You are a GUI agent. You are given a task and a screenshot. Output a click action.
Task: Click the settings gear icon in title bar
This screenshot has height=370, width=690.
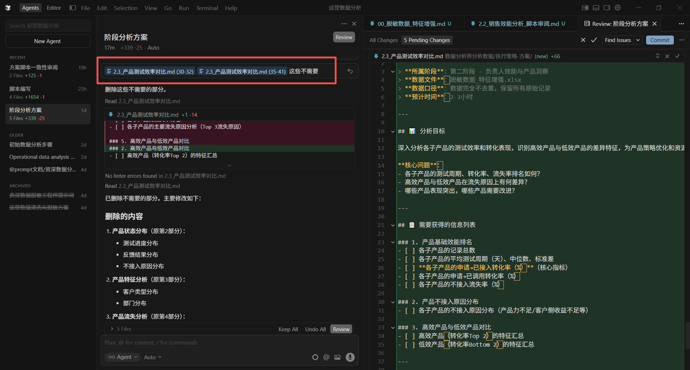[618, 8]
